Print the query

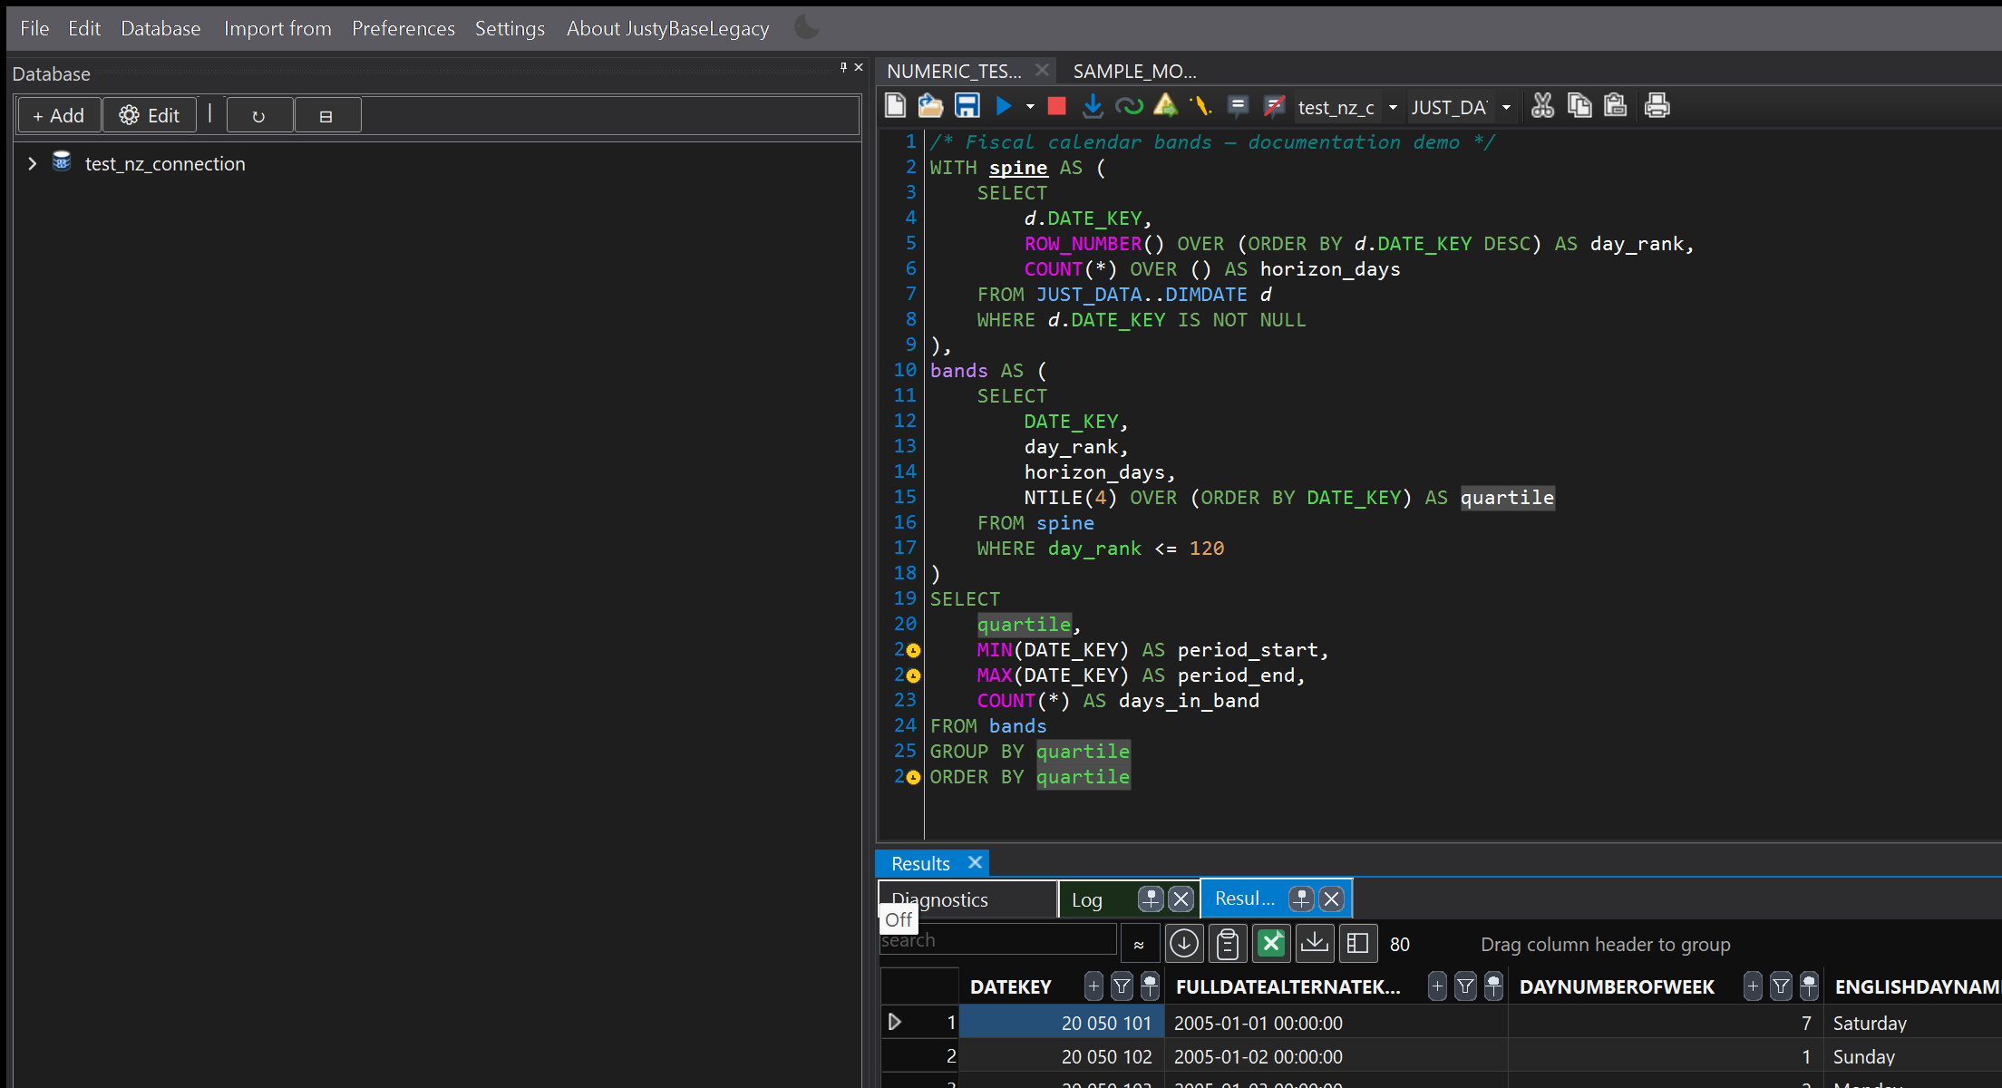(x=1657, y=106)
